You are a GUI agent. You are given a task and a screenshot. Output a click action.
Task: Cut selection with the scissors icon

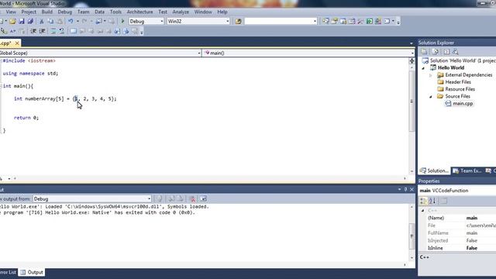point(41,21)
